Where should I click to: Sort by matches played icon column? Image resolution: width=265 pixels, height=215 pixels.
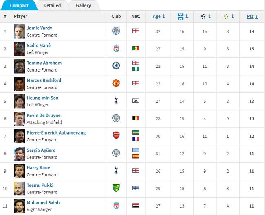(x=183, y=17)
